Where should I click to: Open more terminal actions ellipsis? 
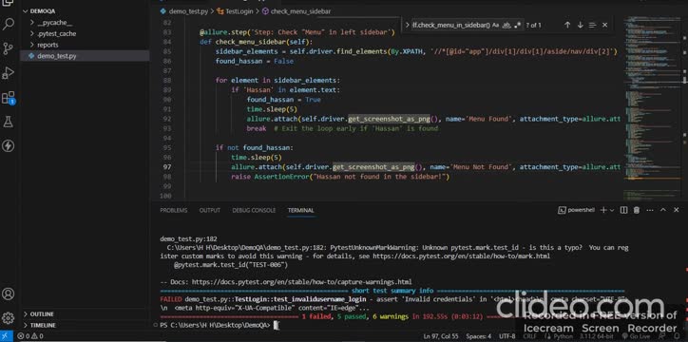649,210
